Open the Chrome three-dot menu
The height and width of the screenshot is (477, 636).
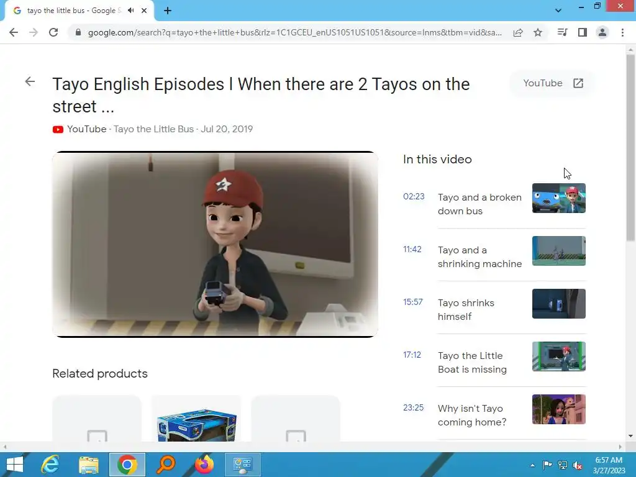click(x=622, y=32)
